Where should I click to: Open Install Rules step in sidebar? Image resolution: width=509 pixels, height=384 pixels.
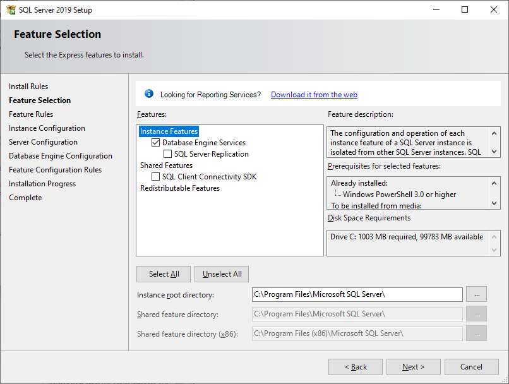(x=28, y=86)
